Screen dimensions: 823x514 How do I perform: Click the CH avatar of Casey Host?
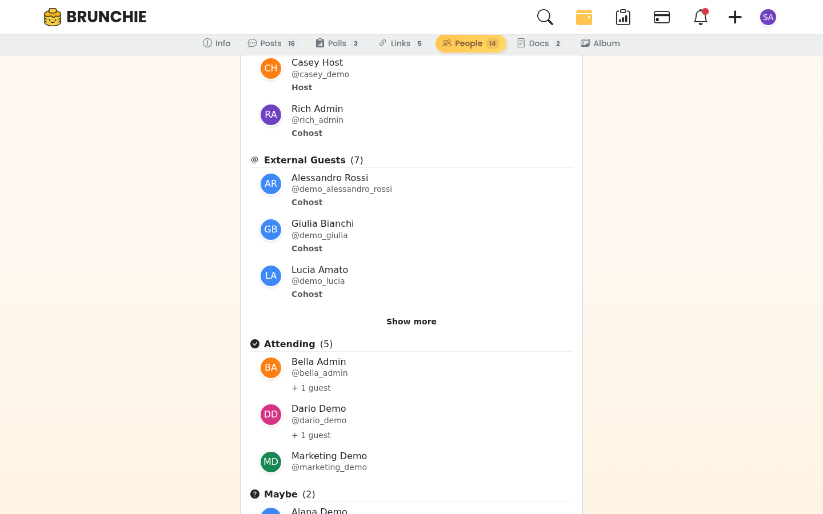pos(271,69)
